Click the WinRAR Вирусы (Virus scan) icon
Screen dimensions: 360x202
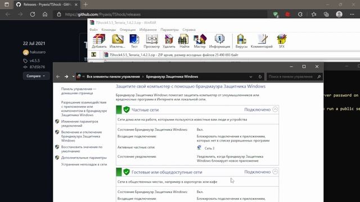pyautogui.click(x=241, y=41)
